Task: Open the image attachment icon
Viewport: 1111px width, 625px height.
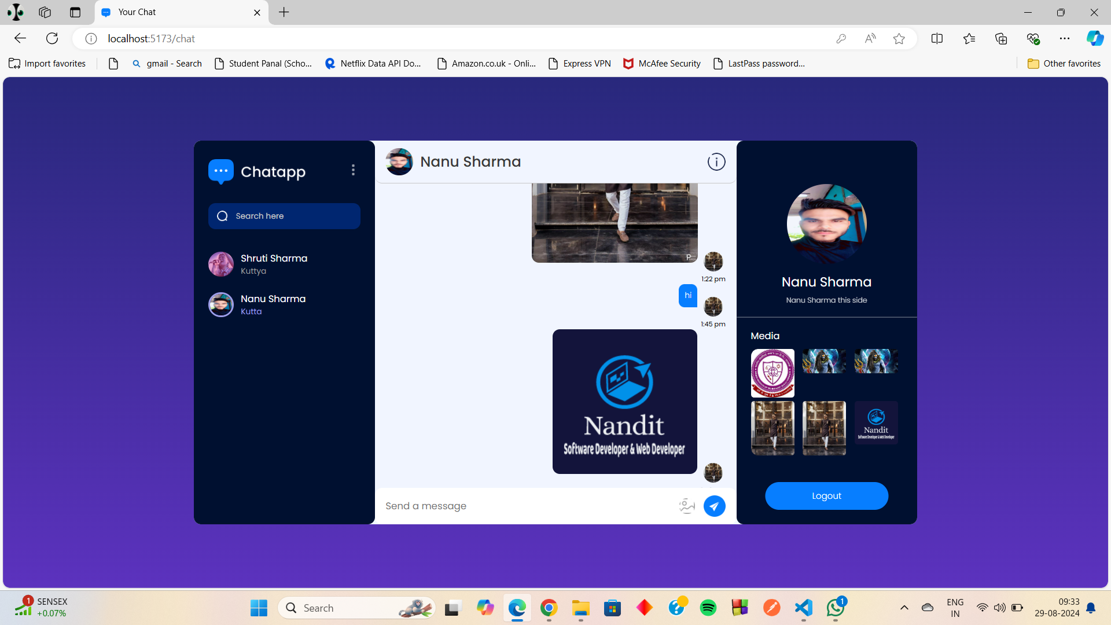Action: pyautogui.click(x=687, y=506)
